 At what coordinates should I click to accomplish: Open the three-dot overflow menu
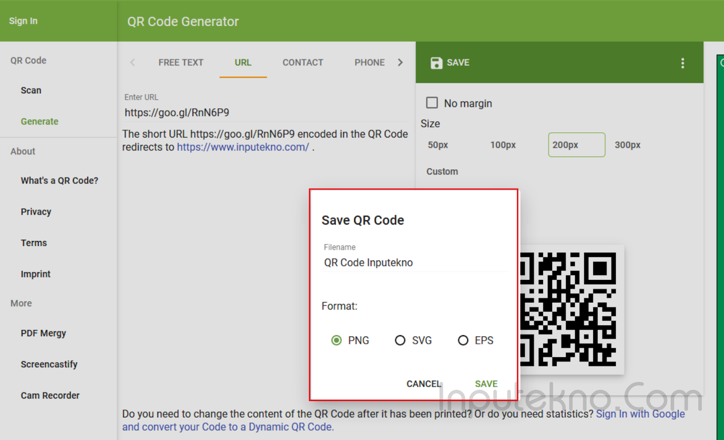[682, 63]
